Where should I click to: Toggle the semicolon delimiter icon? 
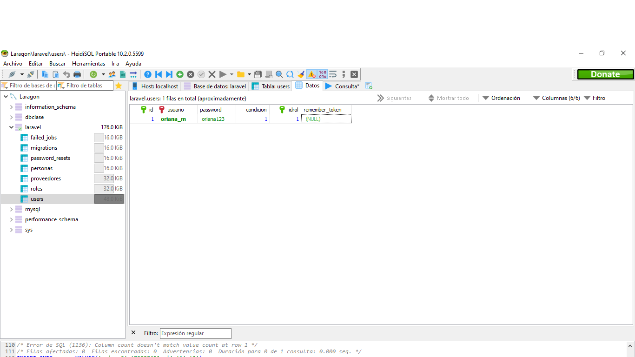coord(344,74)
